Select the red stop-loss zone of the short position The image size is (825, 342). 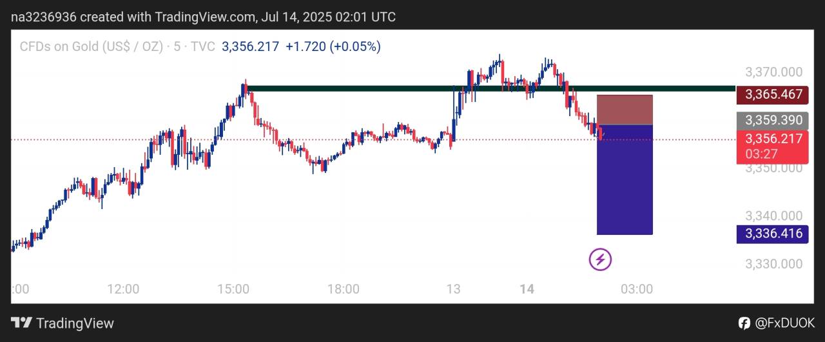(625, 109)
